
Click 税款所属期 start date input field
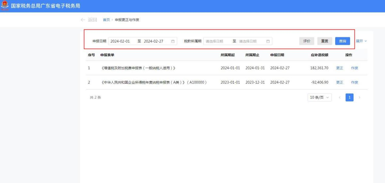[x=217, y=41]
